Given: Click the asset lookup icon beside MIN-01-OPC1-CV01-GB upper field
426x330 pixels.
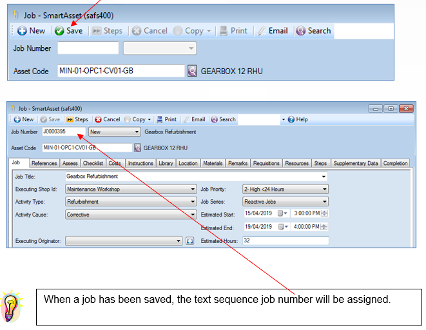Looking at the screenshot, I should 192,71.
